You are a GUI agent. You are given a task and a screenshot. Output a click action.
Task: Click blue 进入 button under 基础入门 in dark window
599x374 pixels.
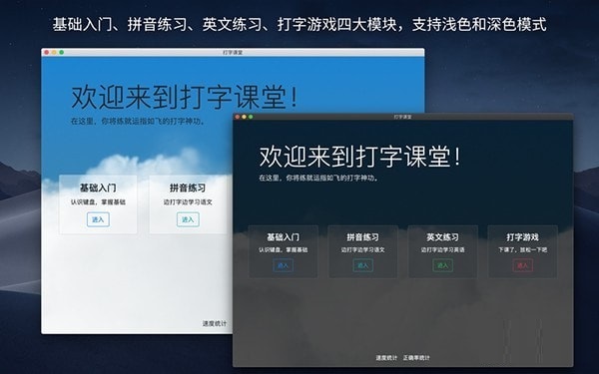tap(284, 265)
